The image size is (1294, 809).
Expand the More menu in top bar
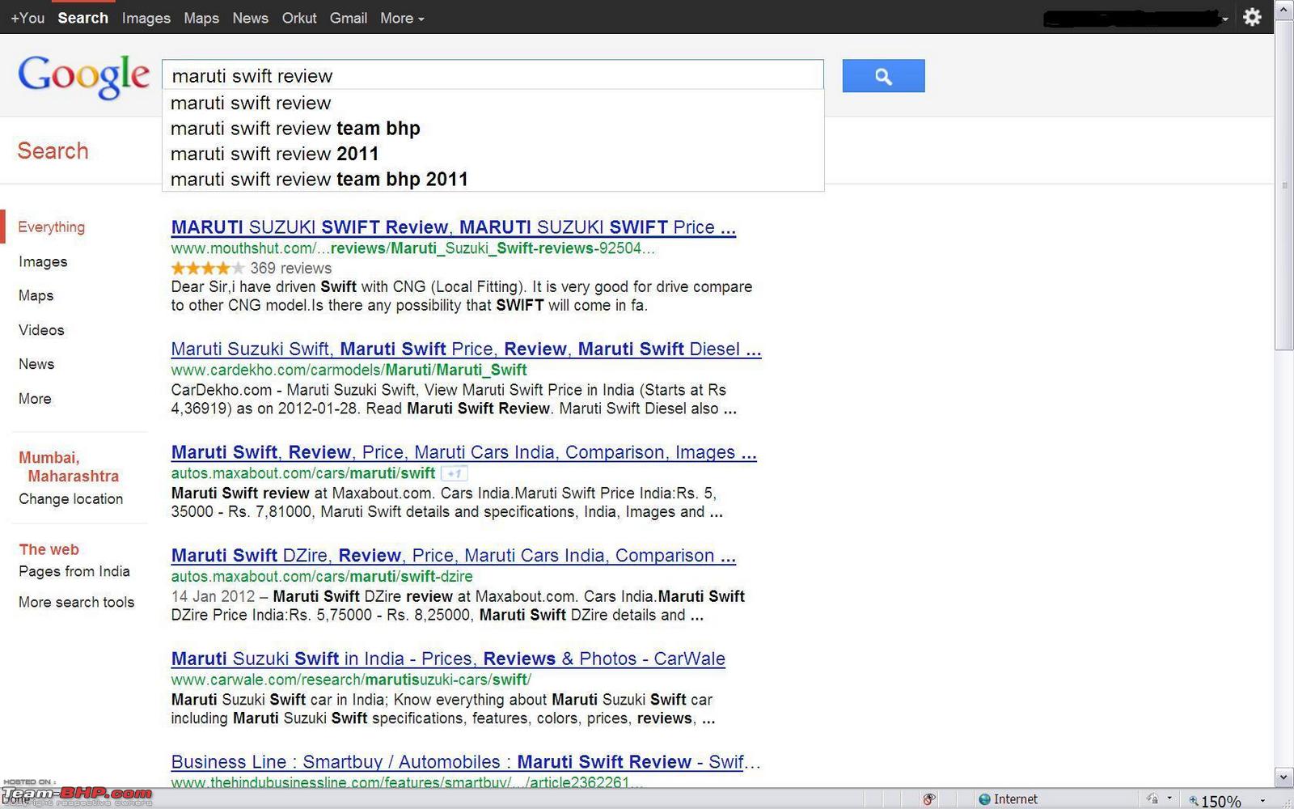pyautogui.click(x=402, y=18)
